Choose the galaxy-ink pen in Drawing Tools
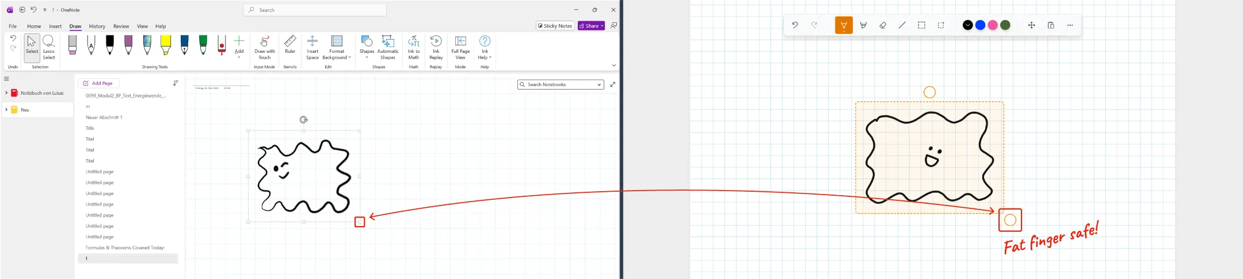This screenshot has width=1243, height=279. 147,45
